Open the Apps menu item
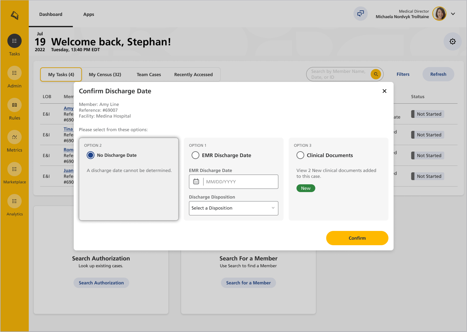Screen dimensions: 467x332 (88, 15)
